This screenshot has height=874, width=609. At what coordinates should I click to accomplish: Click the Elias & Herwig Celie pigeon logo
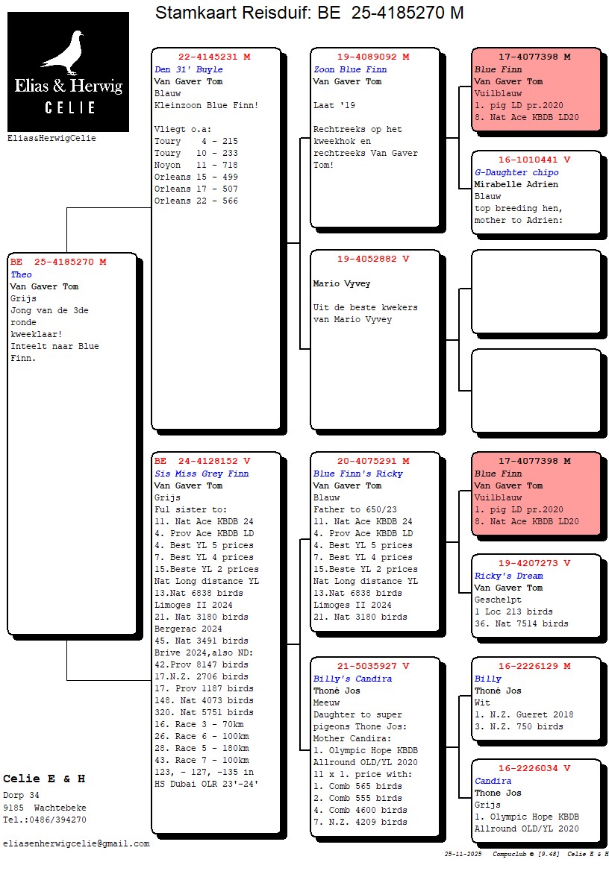coord(68,72)
